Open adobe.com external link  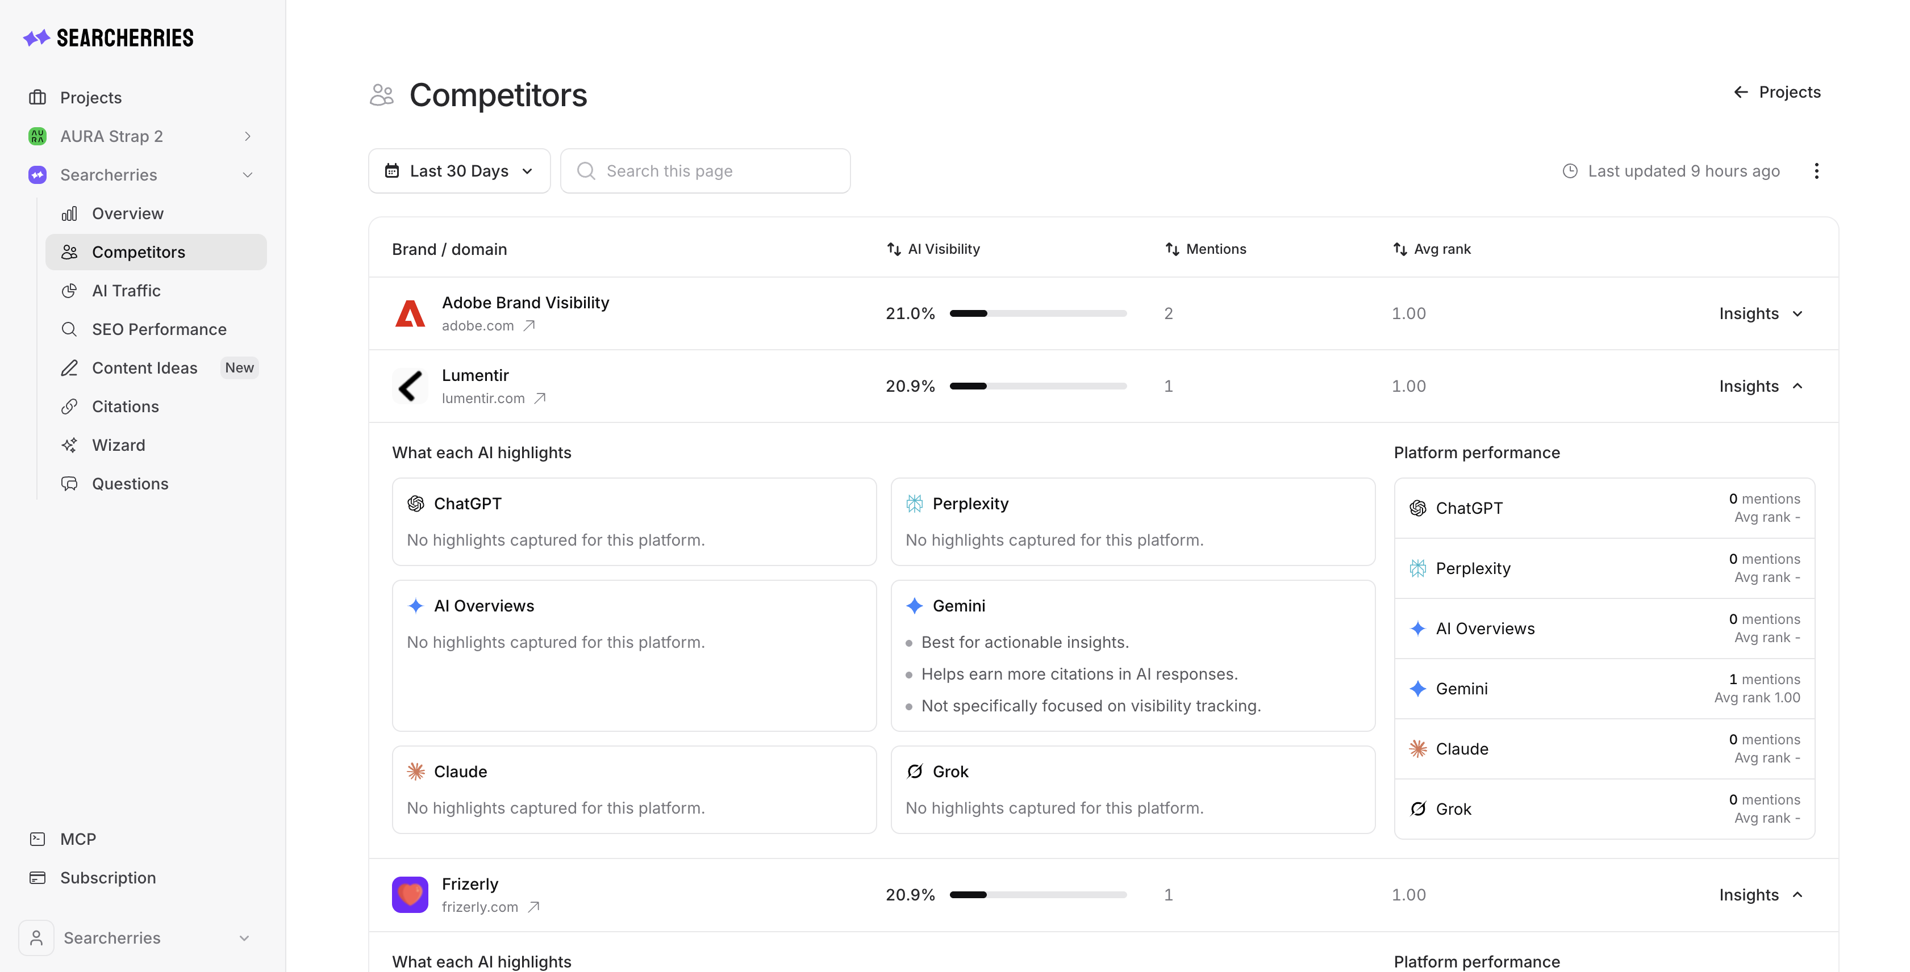click(x=529, y=325)
